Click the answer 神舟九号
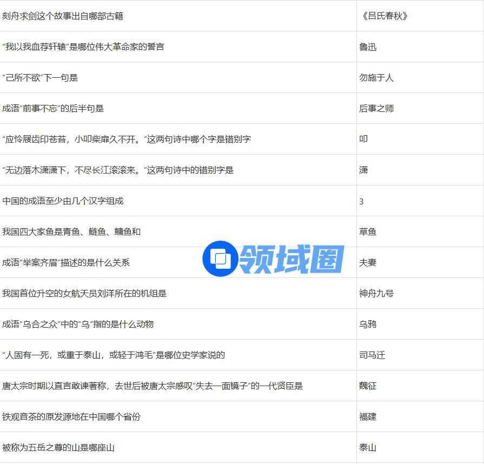The height and width of the screenshot is (464, 484). pos(376,294)
